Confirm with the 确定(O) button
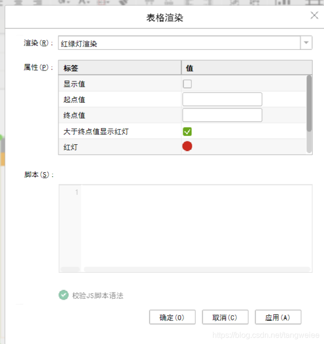This screenshot has width=324, height=344. click(172, 317)
